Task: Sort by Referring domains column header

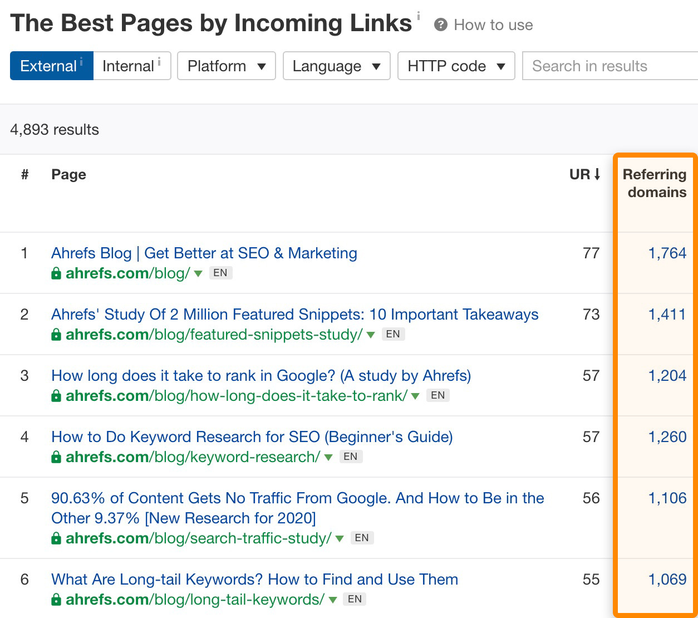Action: 654,183
